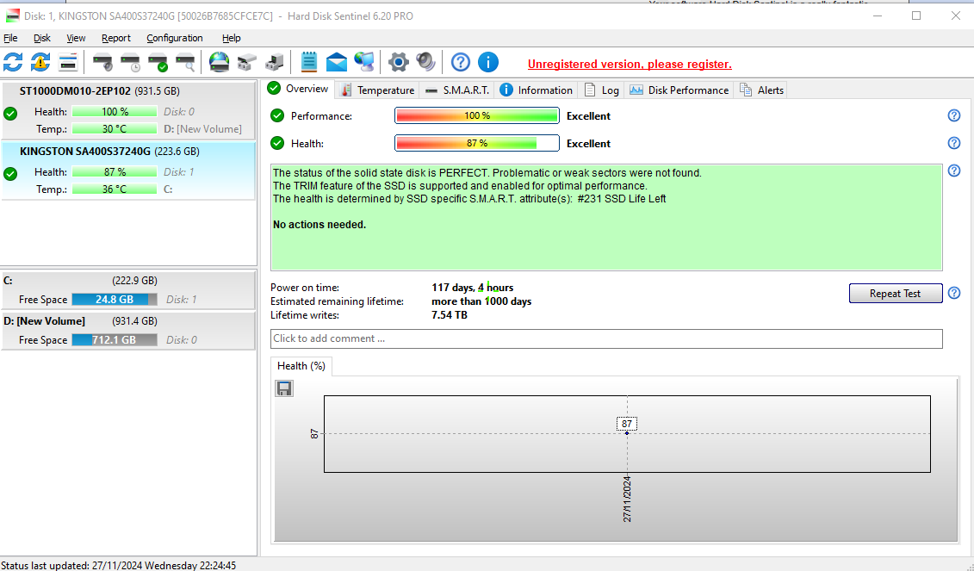Image resolution: width=974 pixels, height=571 pixels.
Task: Click green check icon next to Performance label
Action: pos(277,115)
